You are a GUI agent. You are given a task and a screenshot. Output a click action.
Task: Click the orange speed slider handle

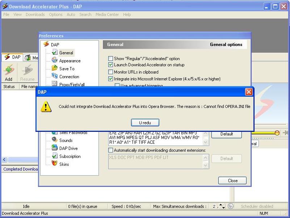(277, 133)
